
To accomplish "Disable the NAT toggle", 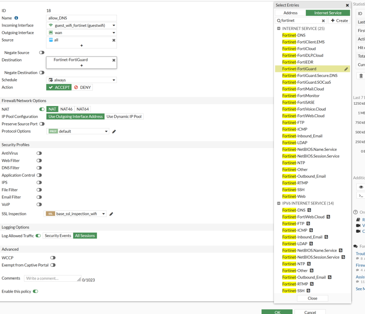I will coord(42,109).
